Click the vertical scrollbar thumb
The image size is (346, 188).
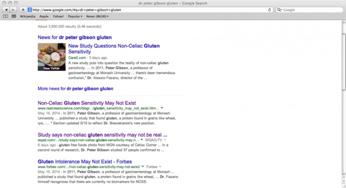pyautogui.click(x=344, y=62)
